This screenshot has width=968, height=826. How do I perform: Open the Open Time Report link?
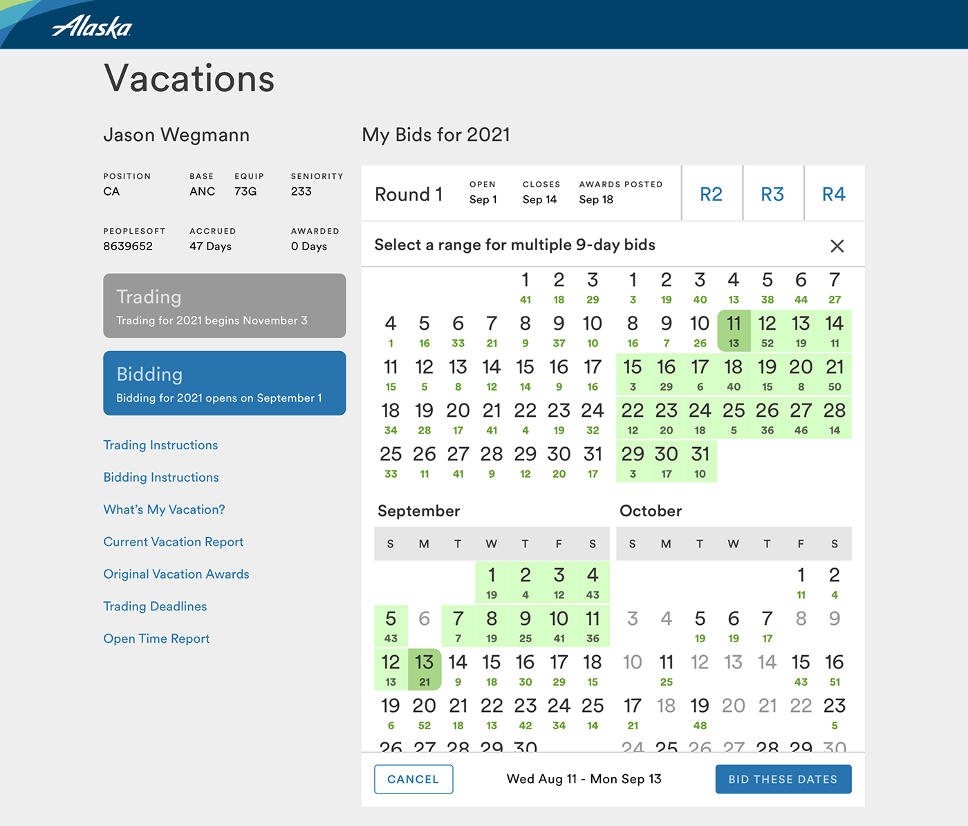pyautogui.click(x=156, y=639)
